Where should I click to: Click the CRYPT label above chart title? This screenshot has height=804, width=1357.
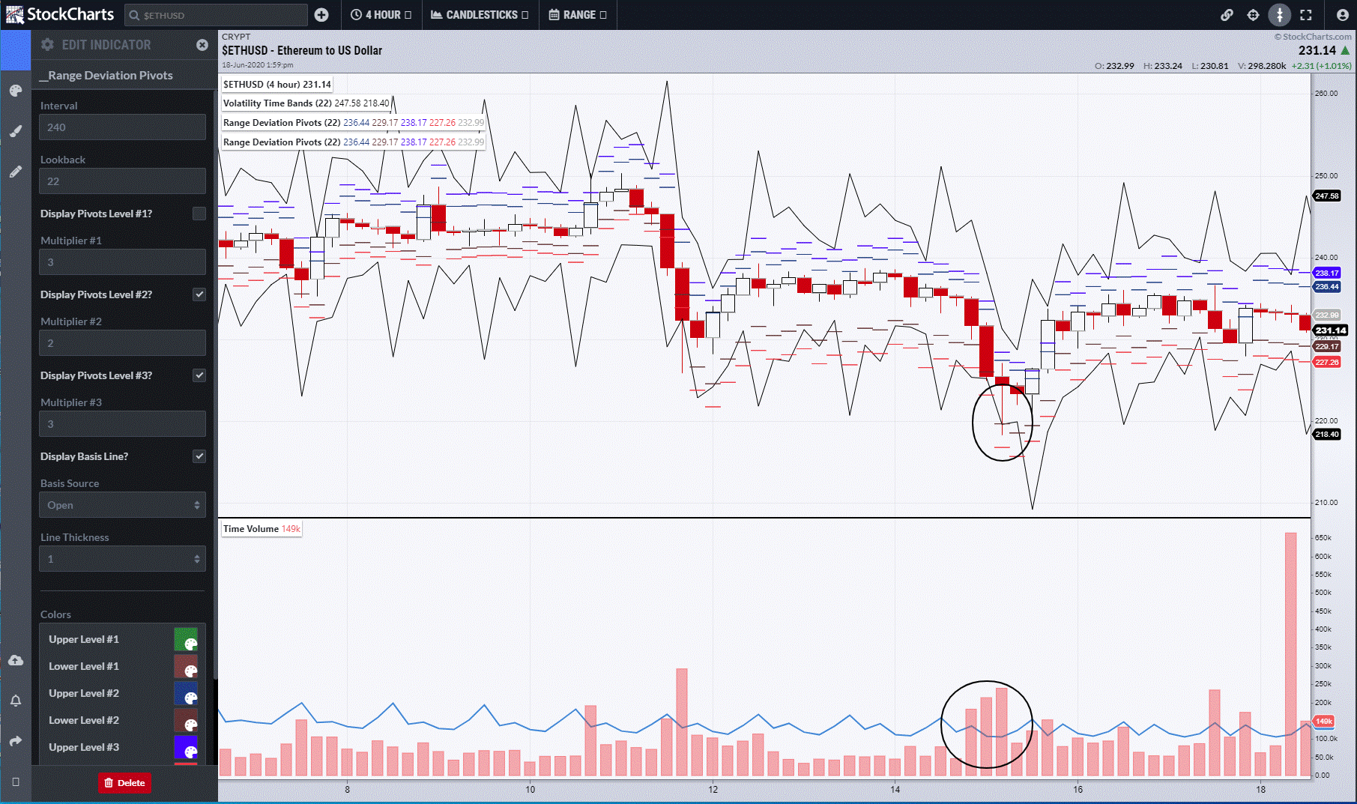tap(236, 37)
